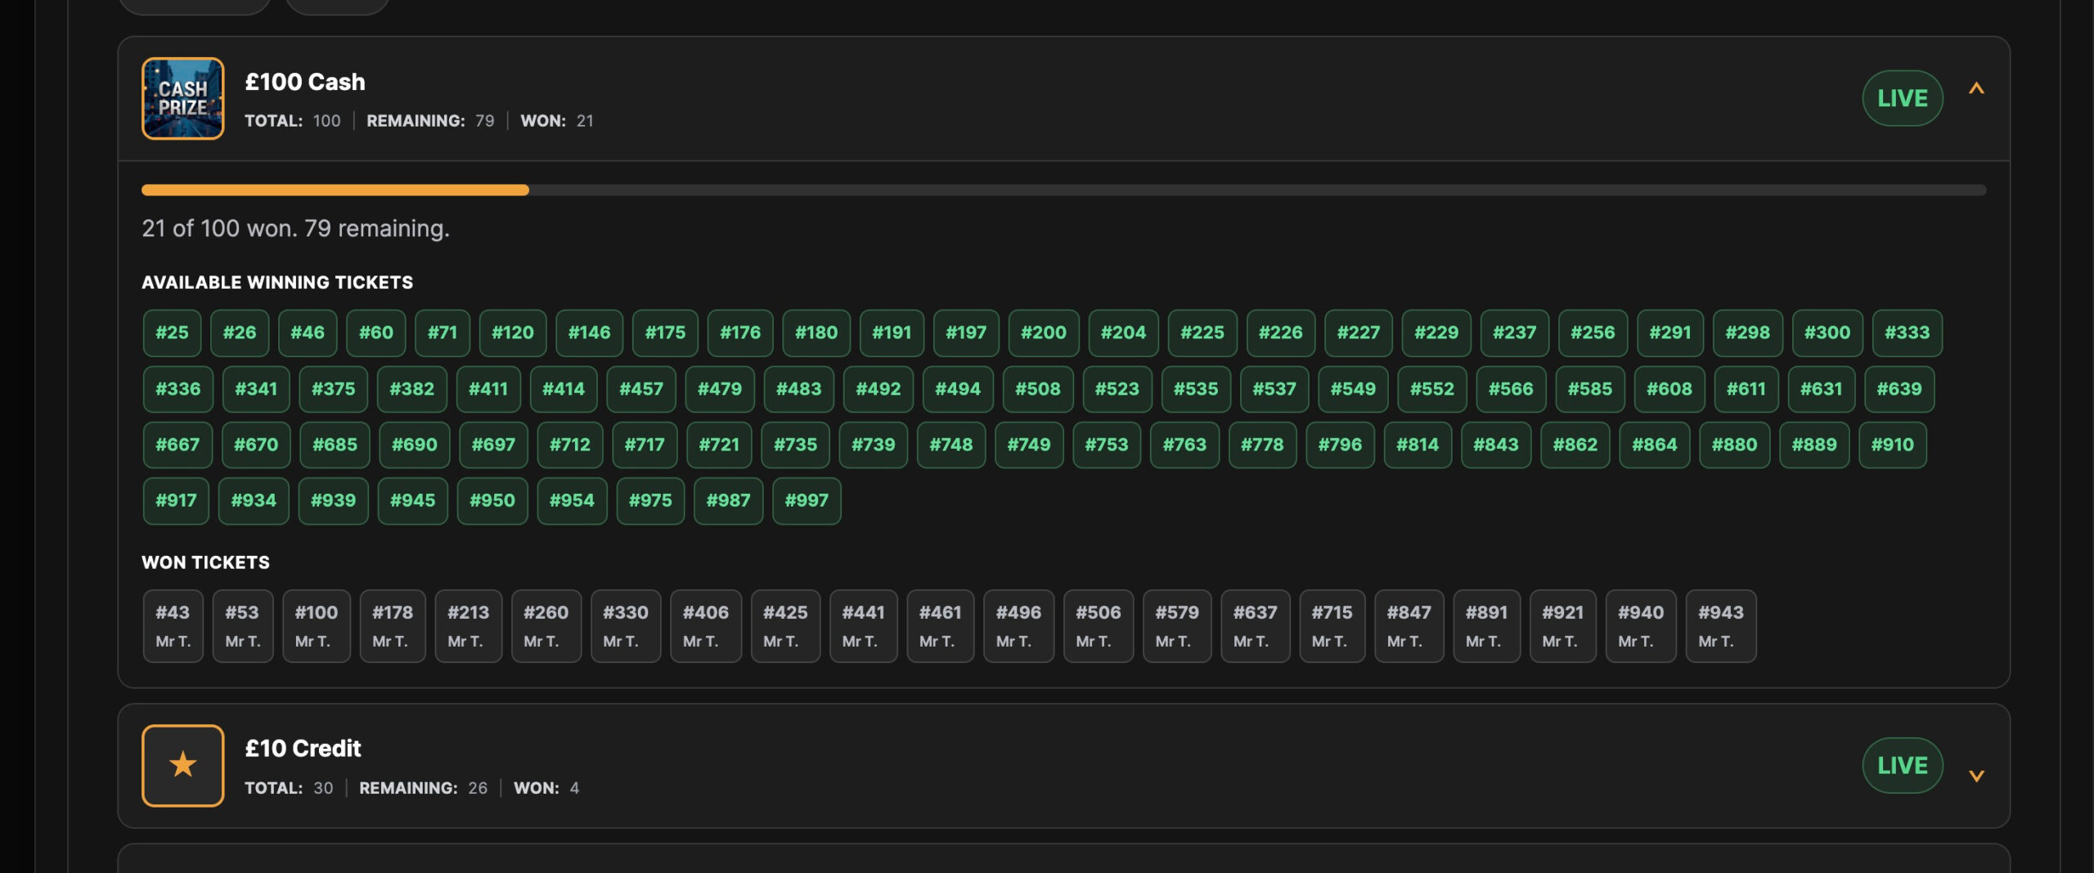Viewport: 2094px width, 873px height.
Task: Click '21 of 100 won. 79 remaining.' text
Action: (296, 228)
